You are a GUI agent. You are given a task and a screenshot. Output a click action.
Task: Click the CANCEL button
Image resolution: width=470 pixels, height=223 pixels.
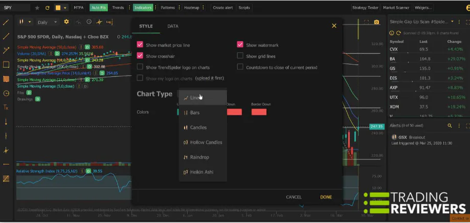[294, 197]
